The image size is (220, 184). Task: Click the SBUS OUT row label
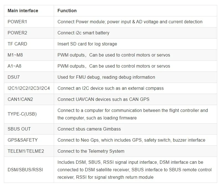[19, 129]
